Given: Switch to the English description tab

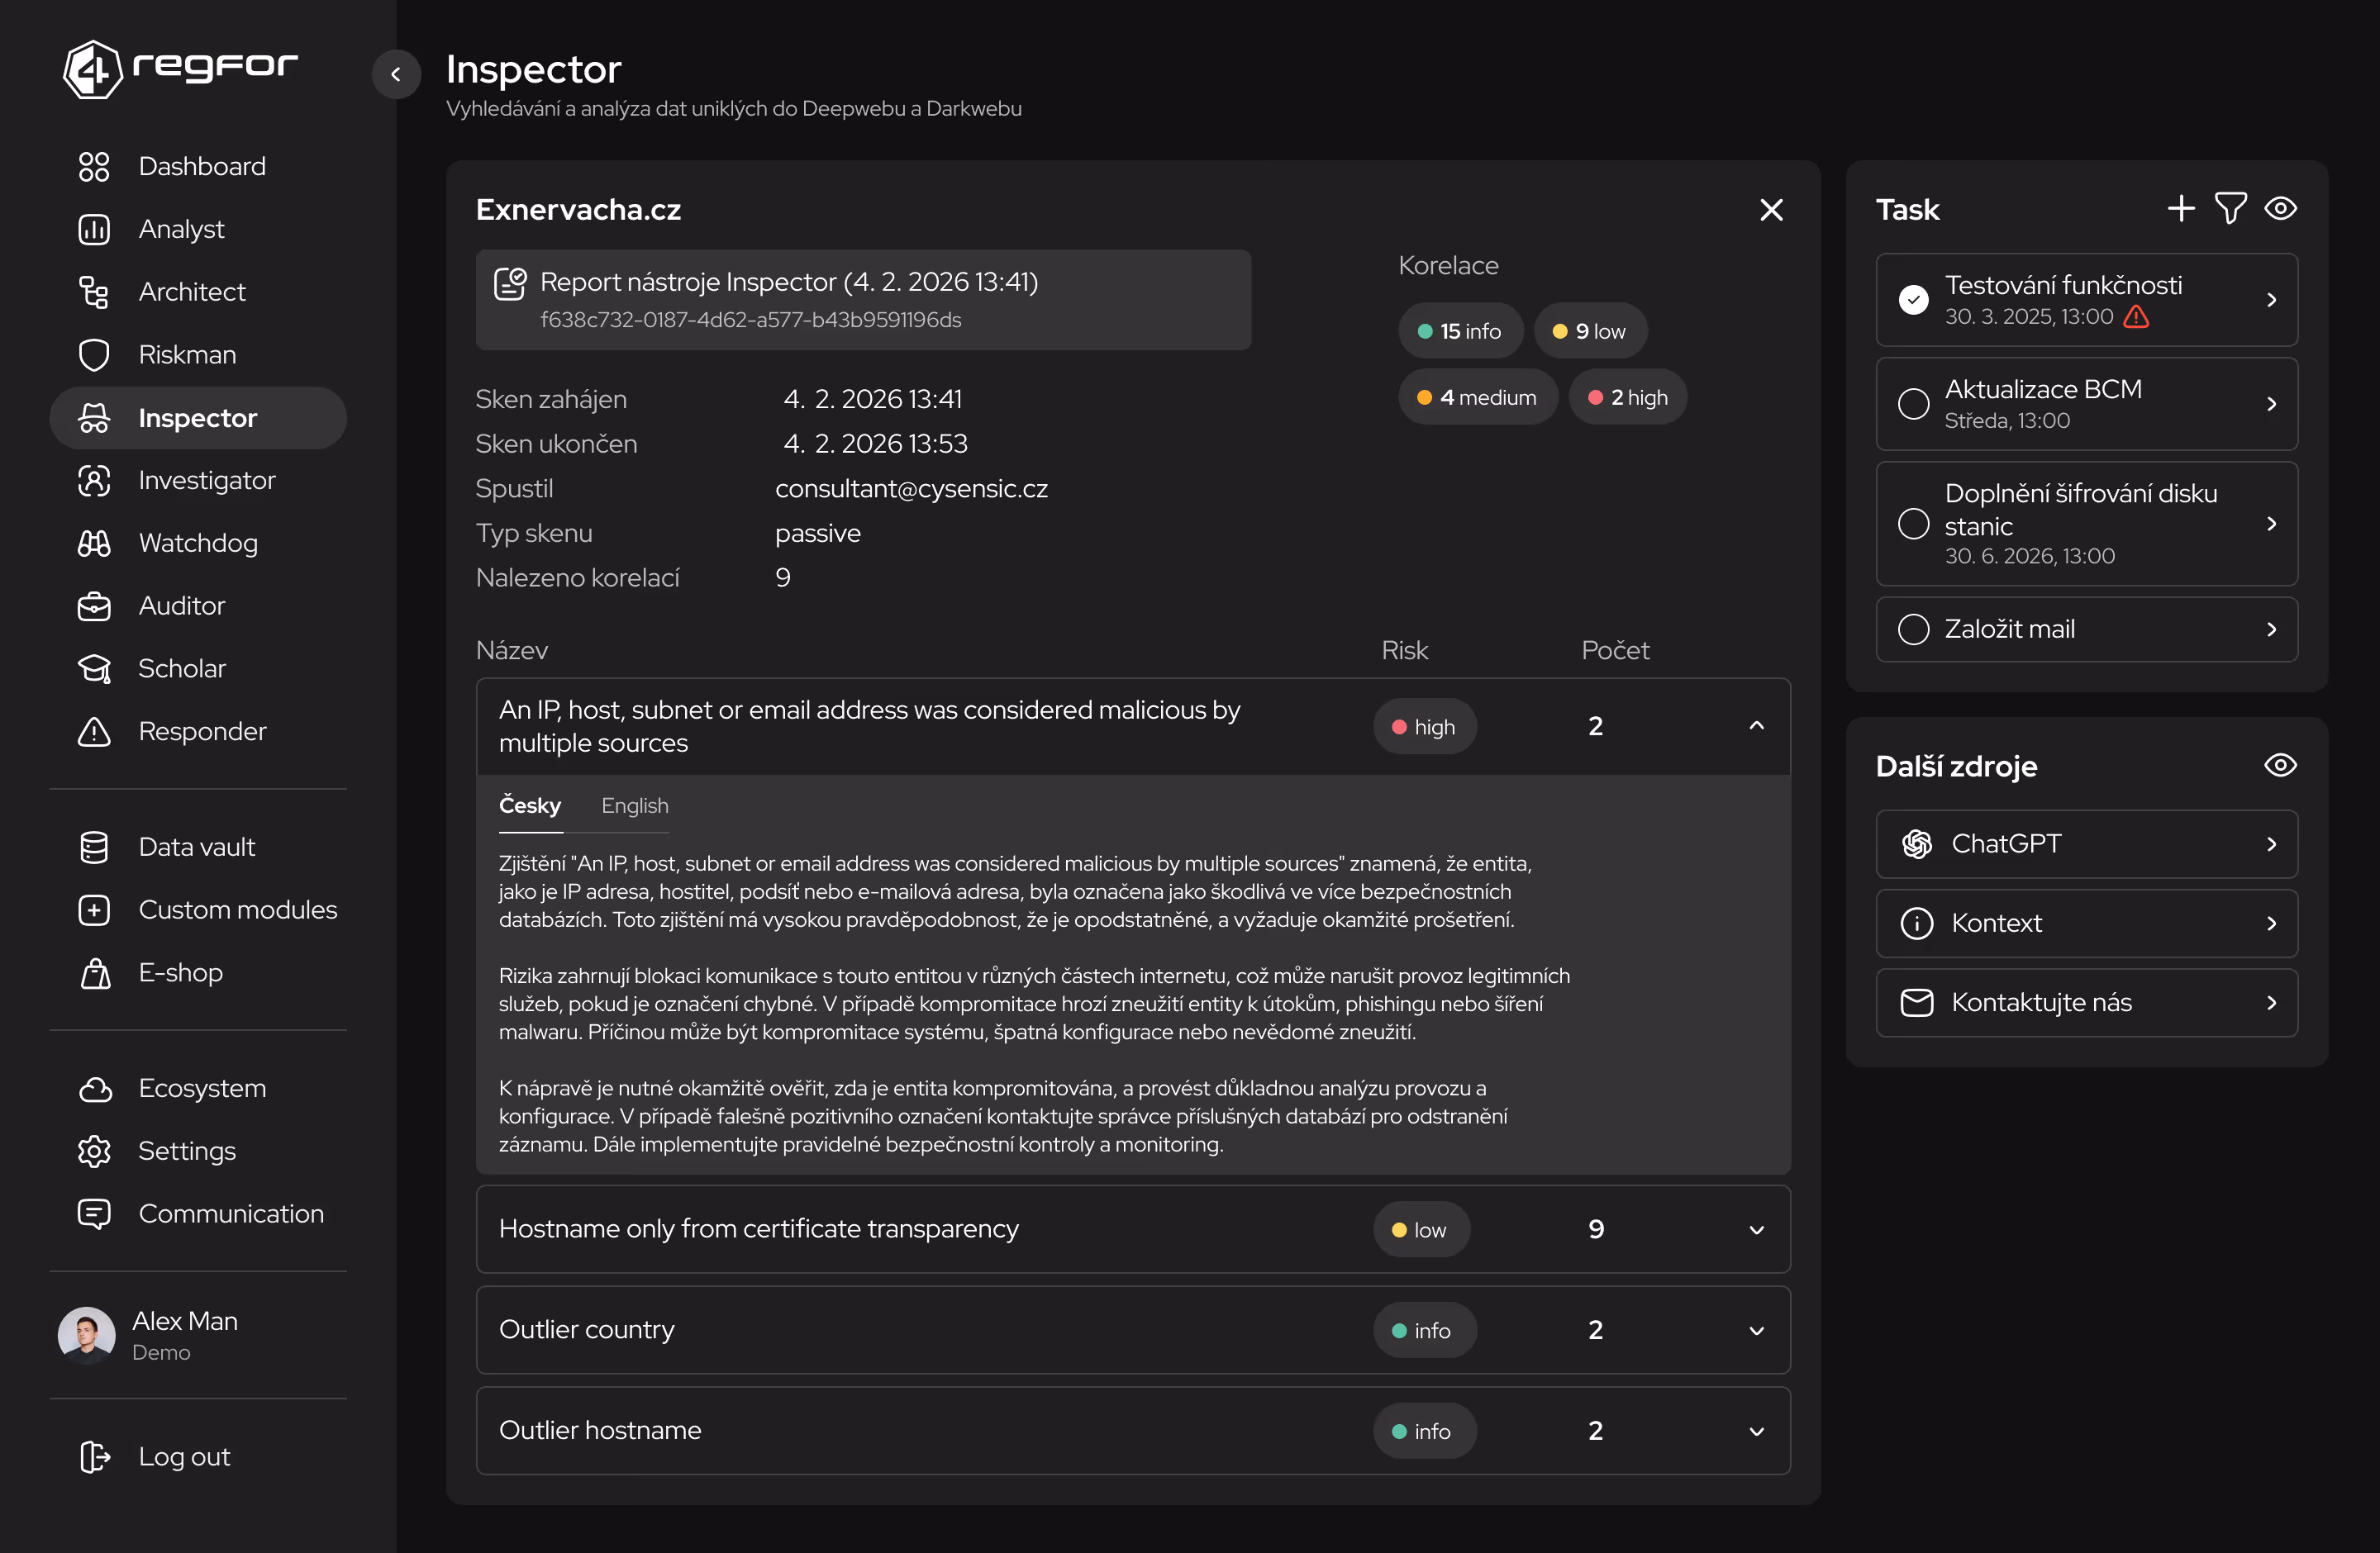Looking at the screenshot, I should tap(634, 805).
